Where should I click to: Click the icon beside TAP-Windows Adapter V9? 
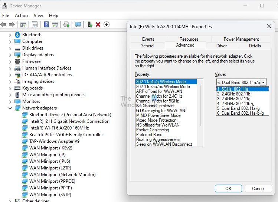[x=24, y=141]
